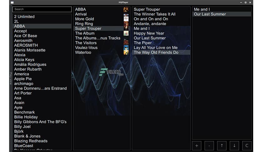Click the Voulez-Vous album cover thumbnail
The image size is (262, 152).
pyautogui.click(x=126, y=48)
